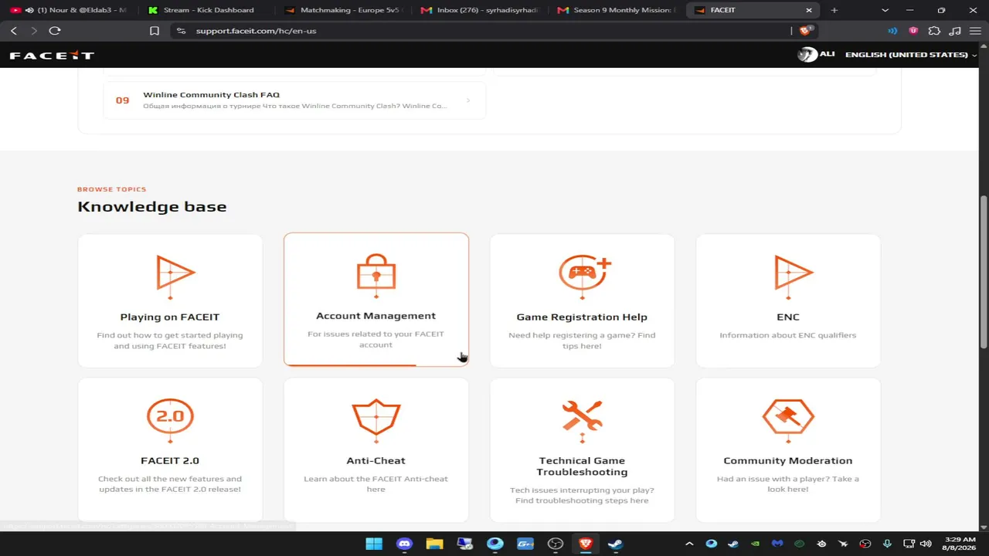
Task: Open the ENC topic title
Action: 788,317
